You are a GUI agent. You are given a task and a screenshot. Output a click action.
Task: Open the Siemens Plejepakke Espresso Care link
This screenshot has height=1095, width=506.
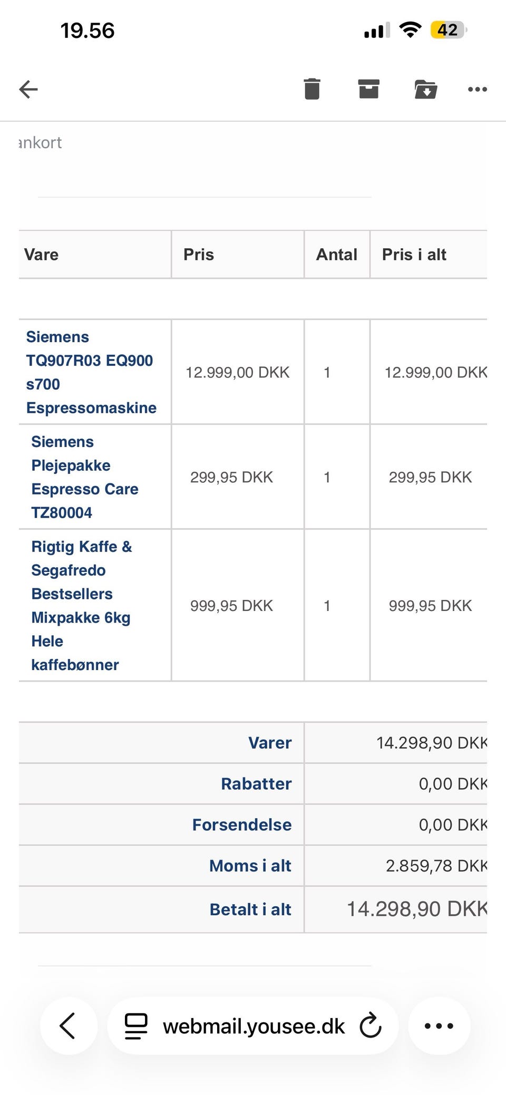tap(84, 477)
